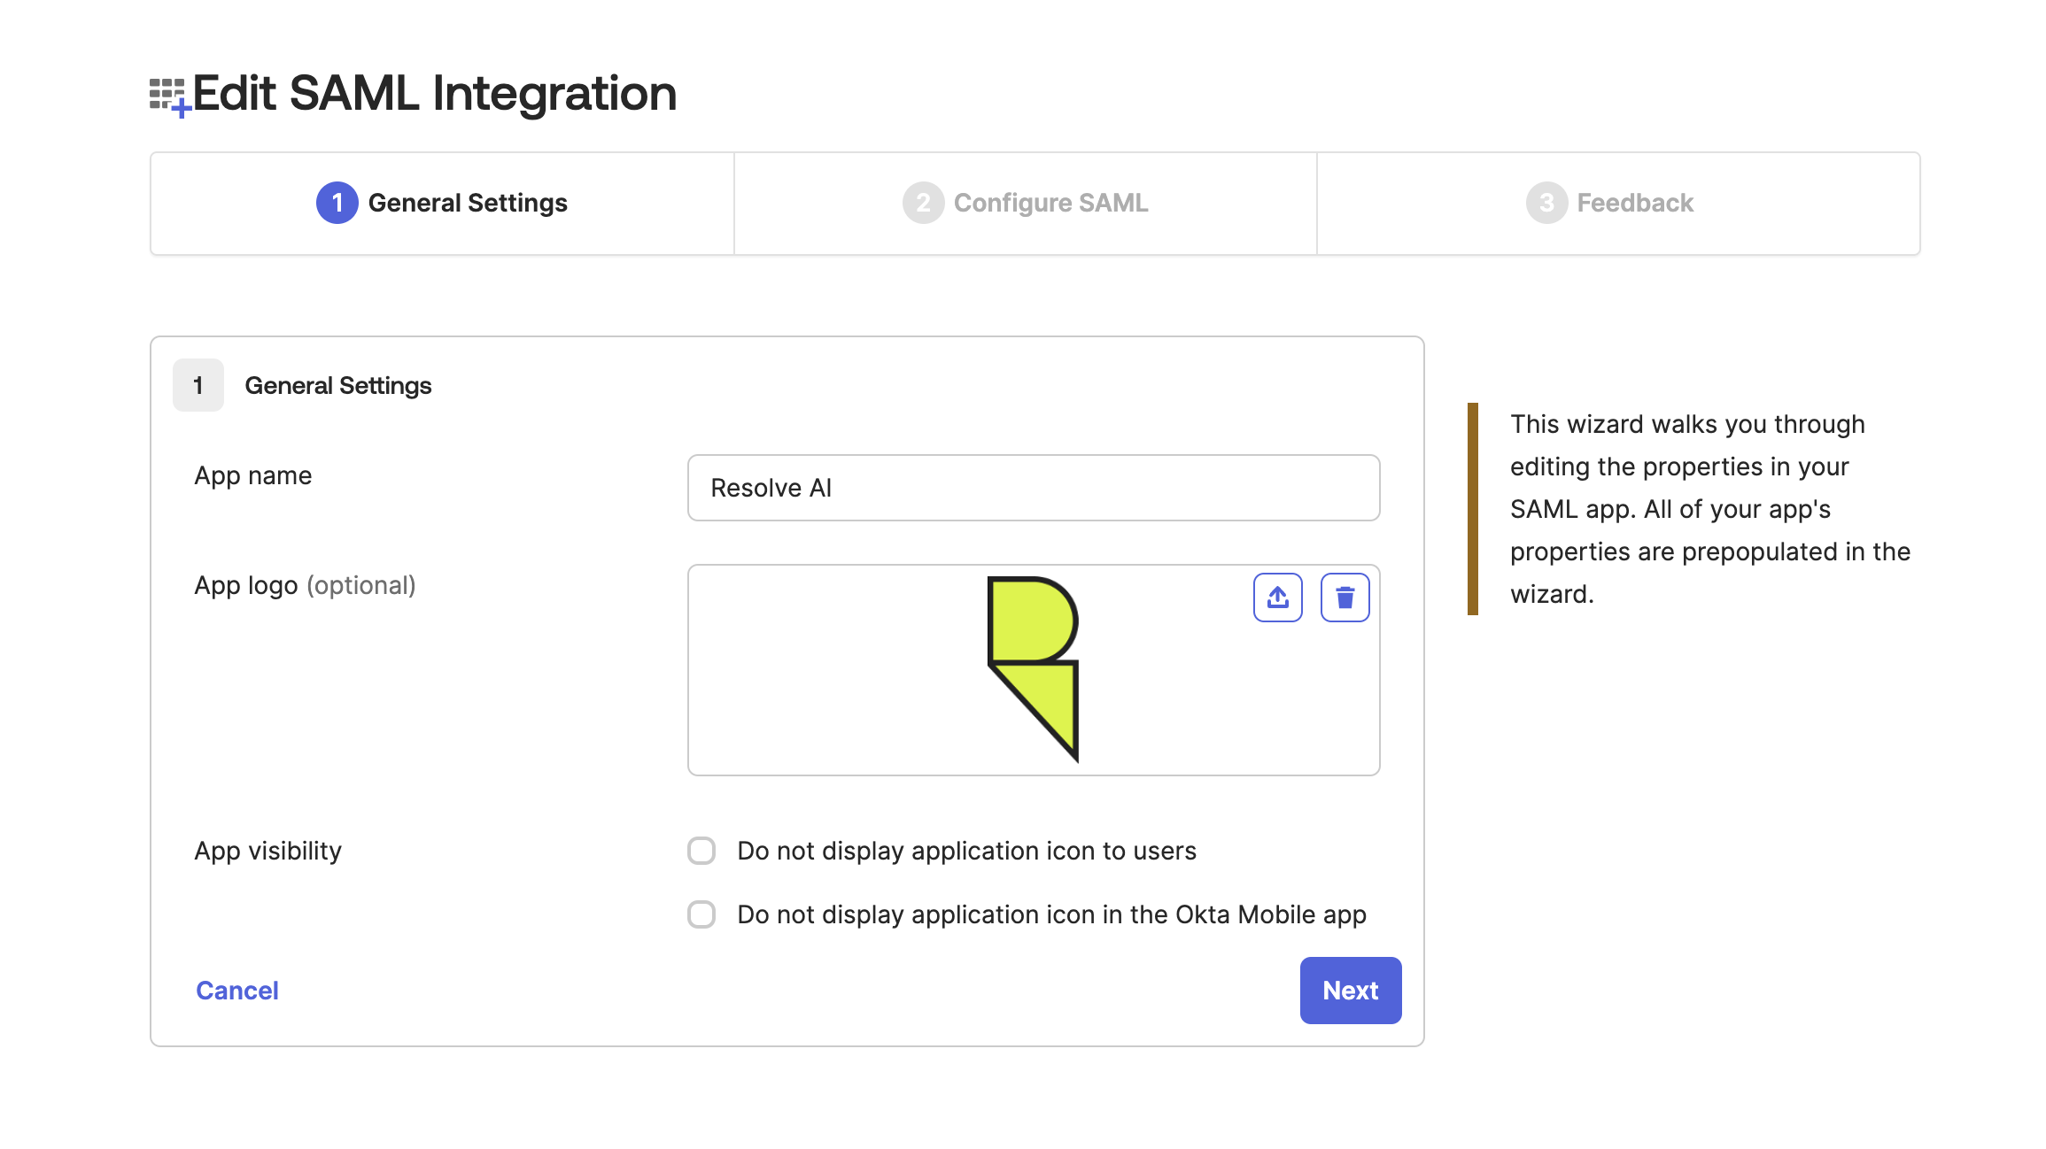This screenshot has height=1149, width=2046.
Task: Open the General Settings step tab
Action: 442,204
